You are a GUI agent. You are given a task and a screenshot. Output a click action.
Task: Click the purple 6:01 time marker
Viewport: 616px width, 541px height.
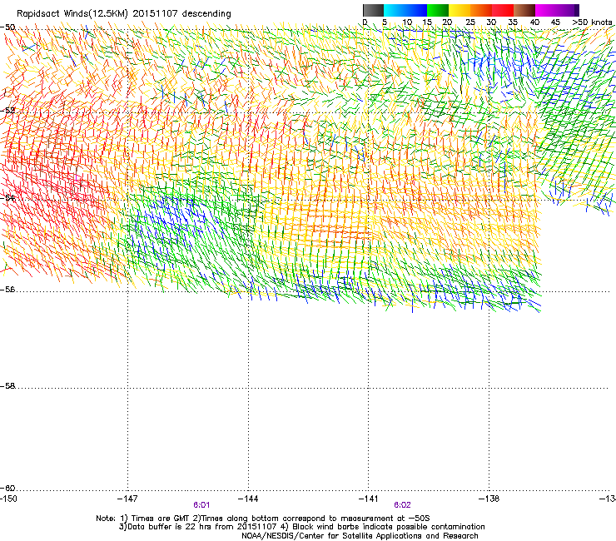(201, 505)
